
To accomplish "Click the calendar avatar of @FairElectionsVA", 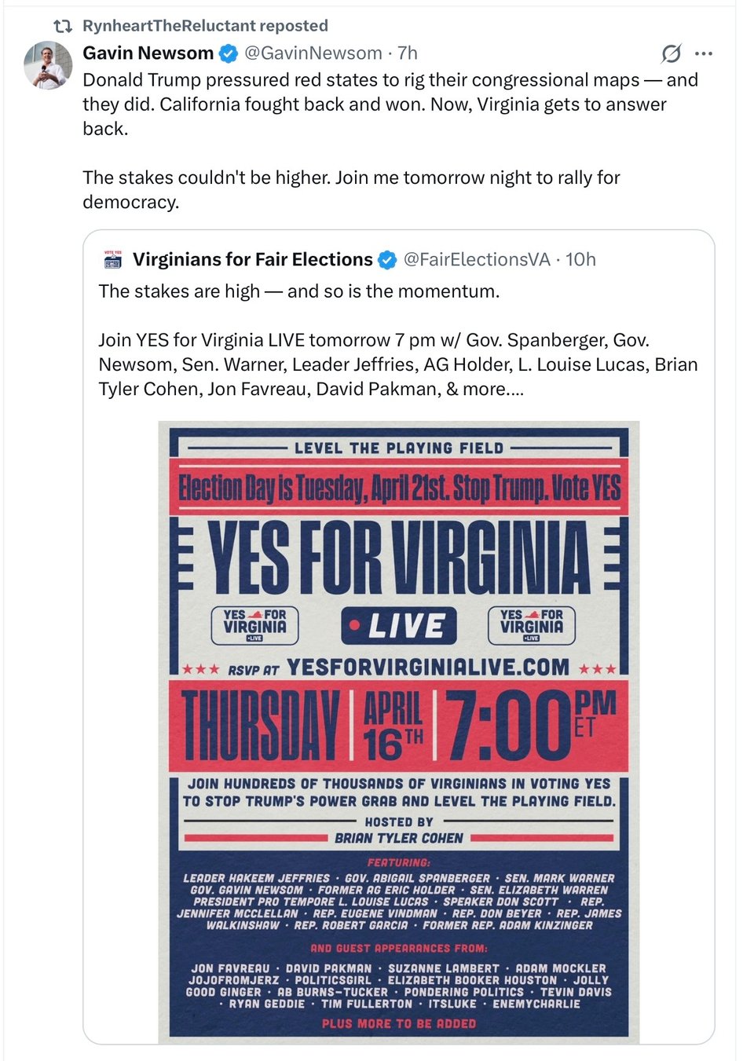I will pyautogui.click(x=112, y=259).
